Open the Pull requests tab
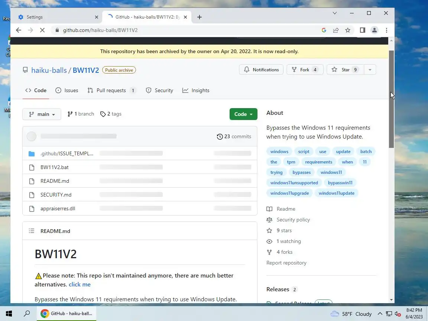This screenshot has width=428, height=321. tap(111, 90)
